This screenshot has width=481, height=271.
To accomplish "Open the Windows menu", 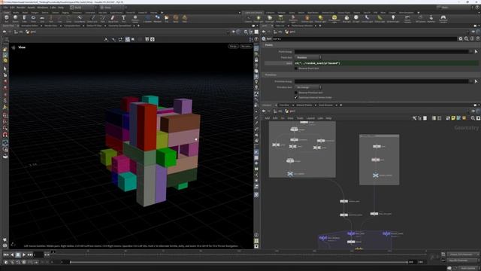I will coord(43,8).
